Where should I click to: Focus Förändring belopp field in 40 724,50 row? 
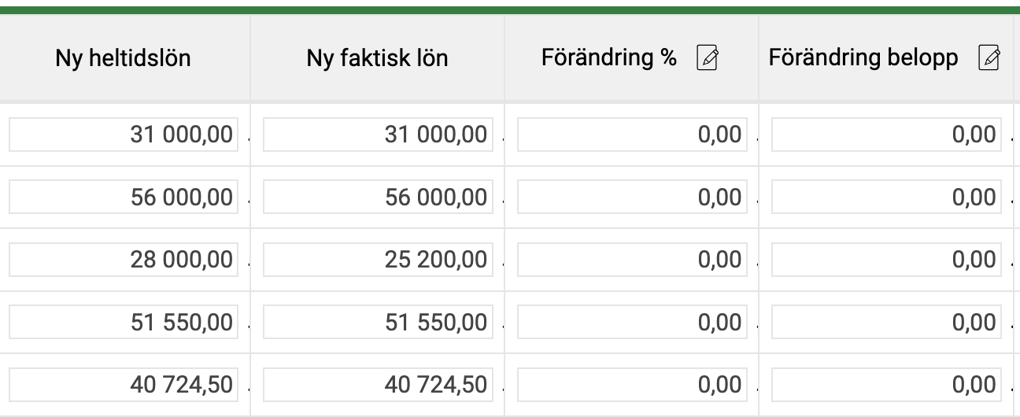pyautogui.click(x=887, y=384)
